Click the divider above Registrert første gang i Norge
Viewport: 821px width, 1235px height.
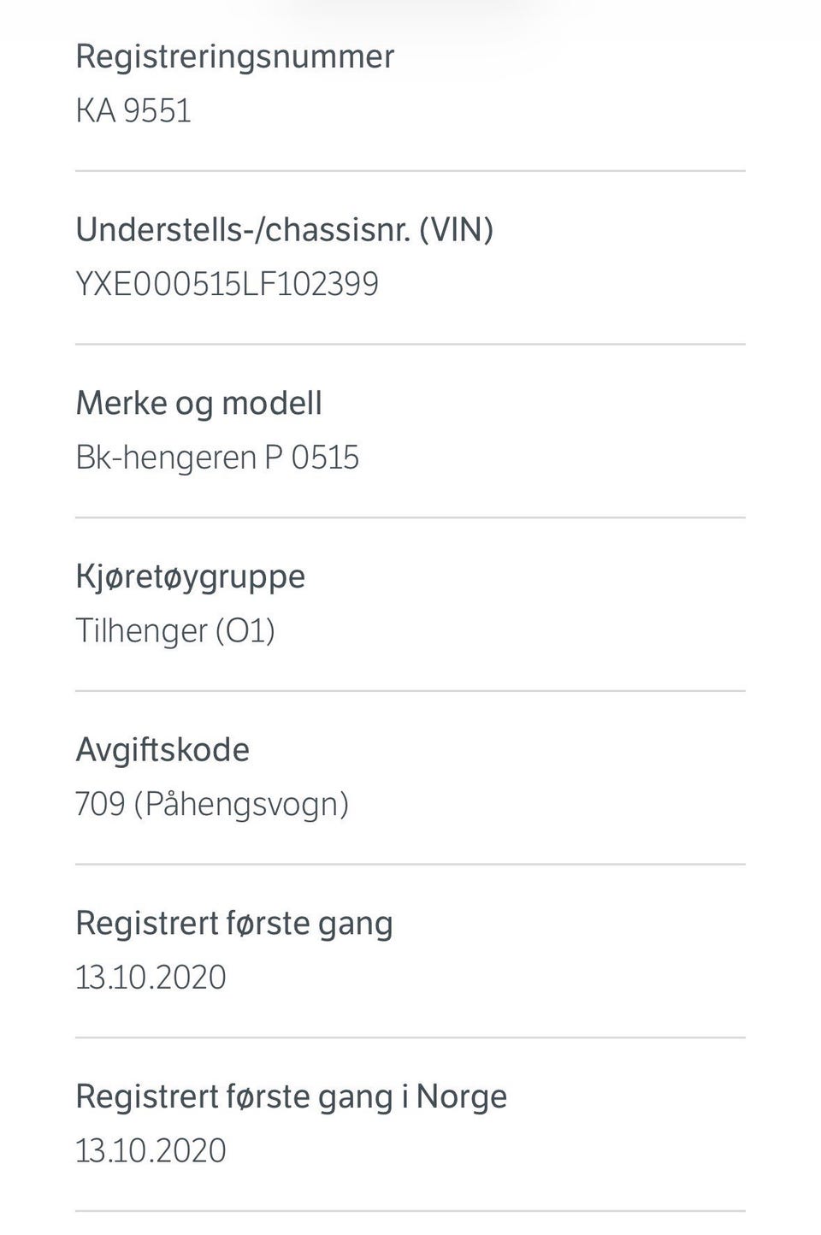(410, 1037)
